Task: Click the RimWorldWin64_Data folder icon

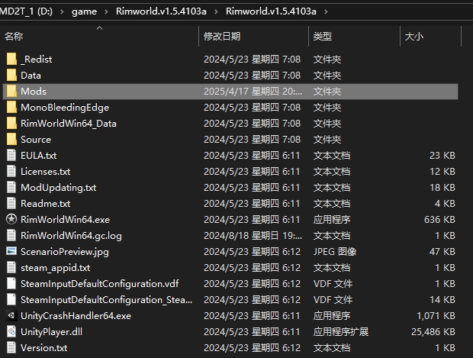Action: [11, 123]
